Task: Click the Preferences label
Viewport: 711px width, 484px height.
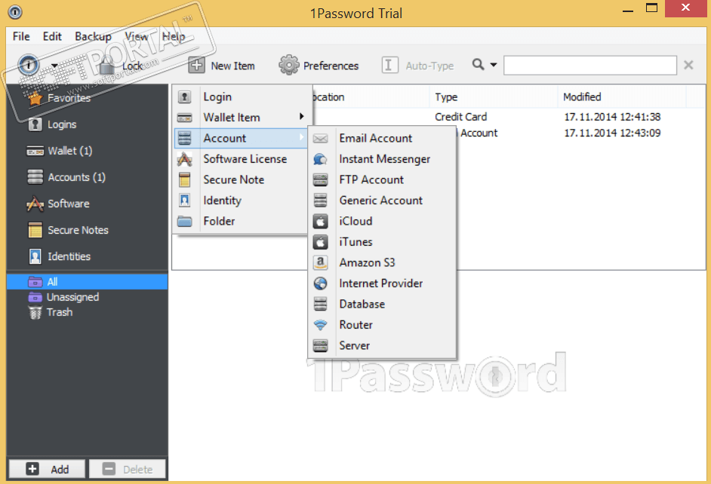Action: click(331, 66)
